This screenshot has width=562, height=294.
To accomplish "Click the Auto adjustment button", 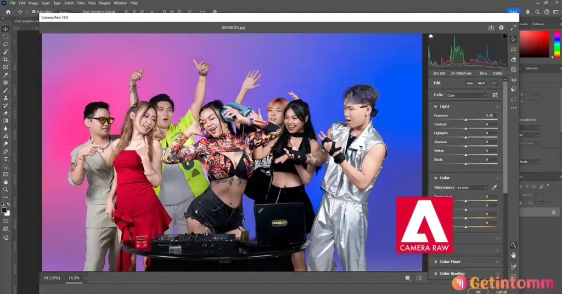I will click(x=470, y=83).
